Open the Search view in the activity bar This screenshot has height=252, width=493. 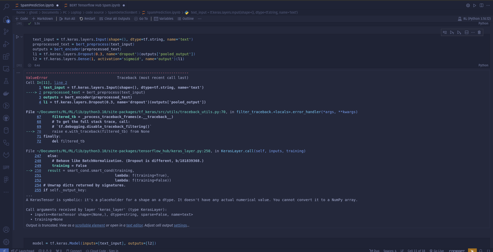[6, 7]
